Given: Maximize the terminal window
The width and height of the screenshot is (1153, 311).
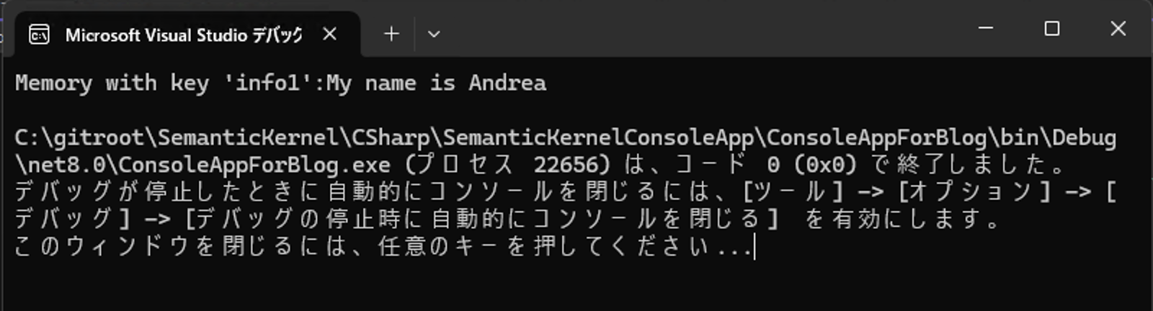Looking at the screenshot, I should 1052,28.
